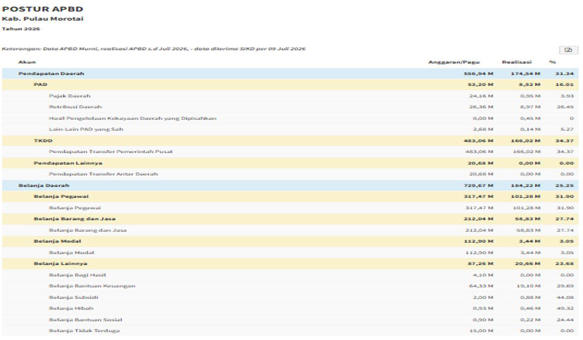Select the TKDD group row label
Screen dimensions: 583x340
click(43, 140)
